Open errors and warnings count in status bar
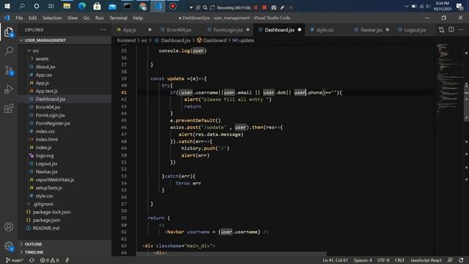This screenshot has width=469, height=264. [49, 260]
